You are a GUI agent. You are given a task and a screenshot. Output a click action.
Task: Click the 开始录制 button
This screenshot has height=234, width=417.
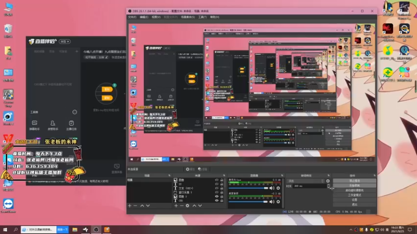click(354, 186)
